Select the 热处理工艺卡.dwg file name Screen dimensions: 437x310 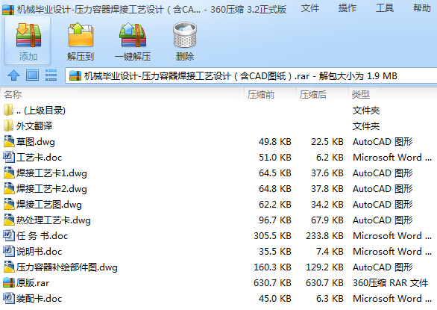tap(54, 220)
